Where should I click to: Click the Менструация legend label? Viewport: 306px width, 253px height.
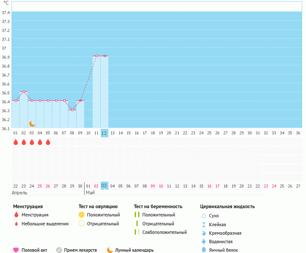[x=35, y=215]
